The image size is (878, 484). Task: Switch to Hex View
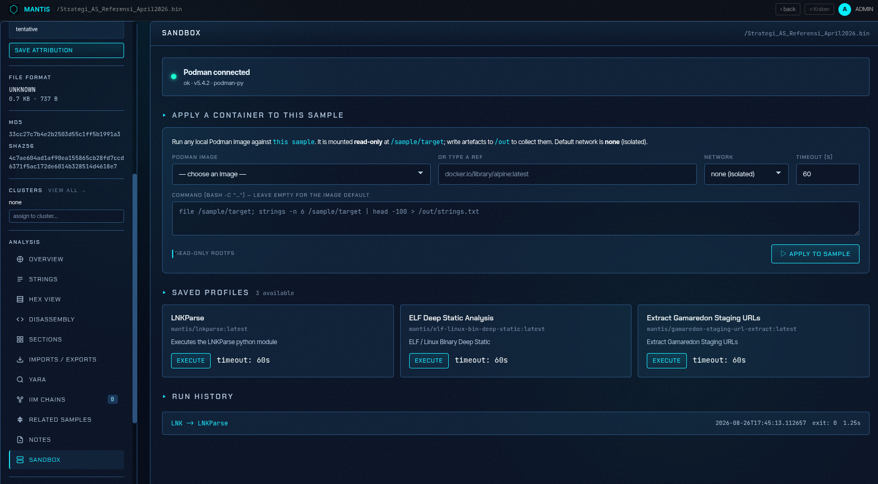coord(67,299)
